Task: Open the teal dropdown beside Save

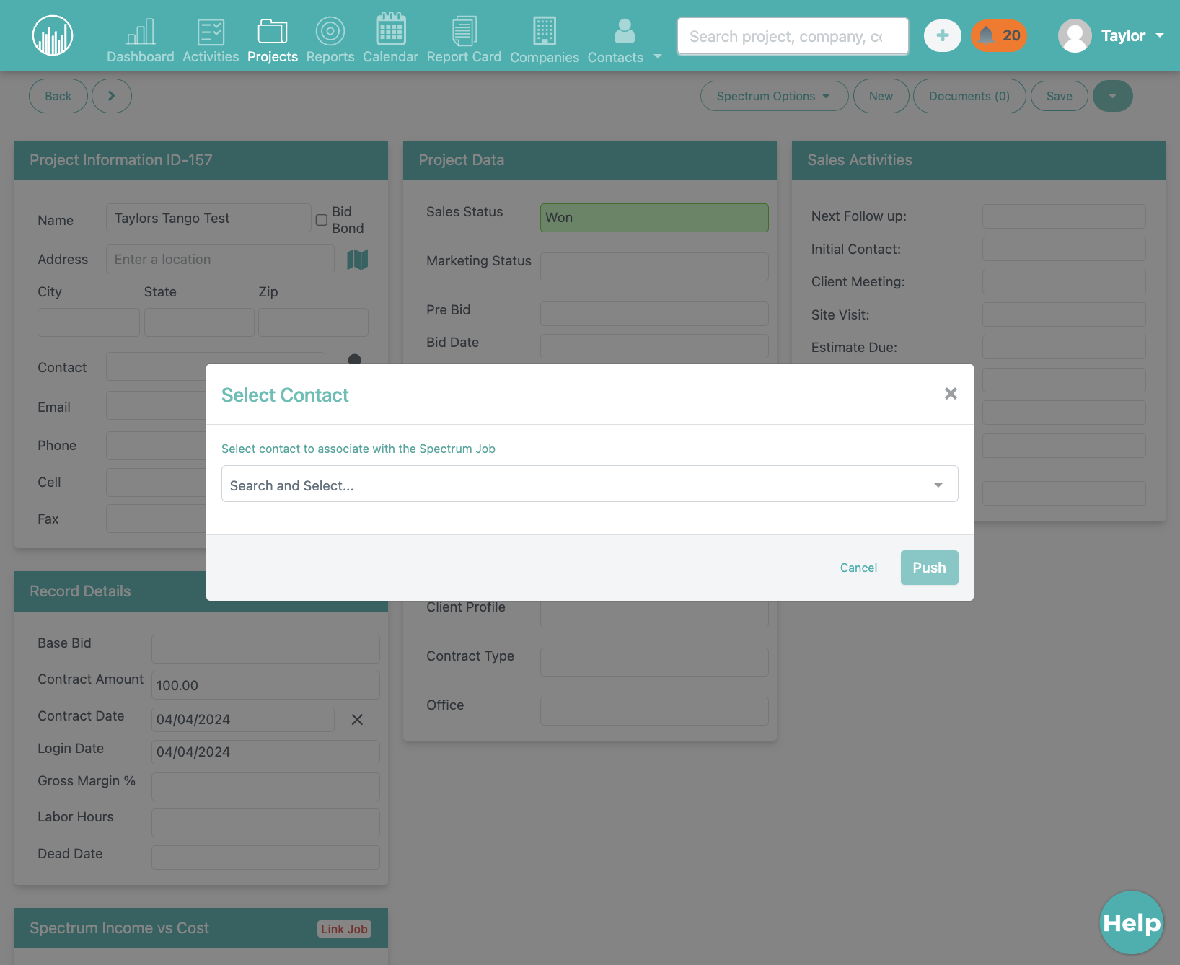Action: (1113, 96)
